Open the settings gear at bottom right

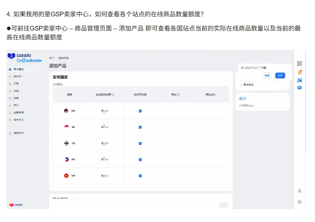(x=299, y=202)
